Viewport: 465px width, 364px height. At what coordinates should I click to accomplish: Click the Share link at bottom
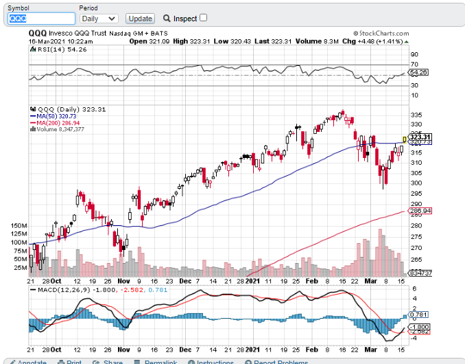pos(108,362)
